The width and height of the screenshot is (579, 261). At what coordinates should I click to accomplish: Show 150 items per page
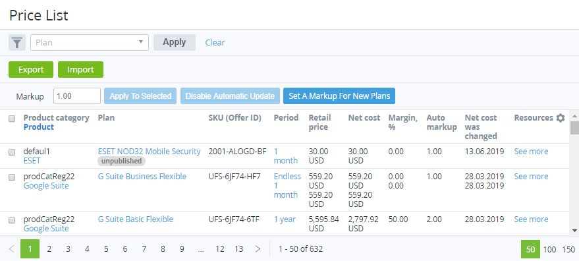568,250
